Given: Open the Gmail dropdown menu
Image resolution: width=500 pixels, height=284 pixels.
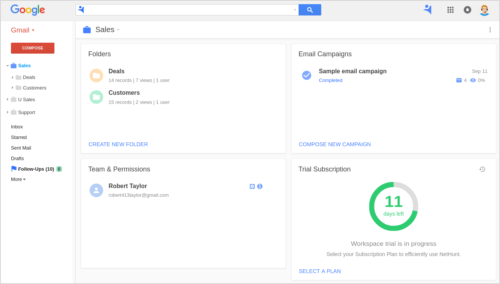Looking at the screenshot, I should [23, 30].
